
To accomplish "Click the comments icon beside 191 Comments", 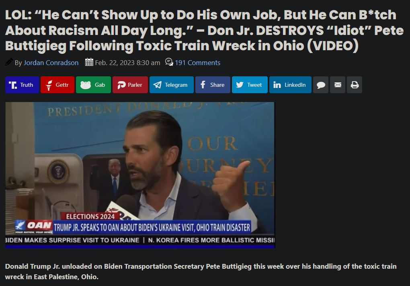I will [x=169, y=62].
